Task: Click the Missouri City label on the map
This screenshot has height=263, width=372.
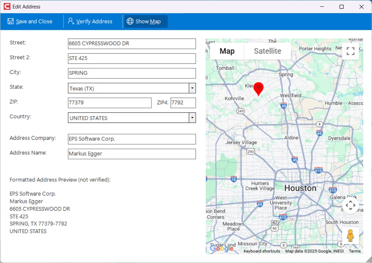Action: point(252,244)
